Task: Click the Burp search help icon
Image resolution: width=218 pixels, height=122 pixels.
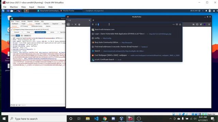Action: coord(12,105)
